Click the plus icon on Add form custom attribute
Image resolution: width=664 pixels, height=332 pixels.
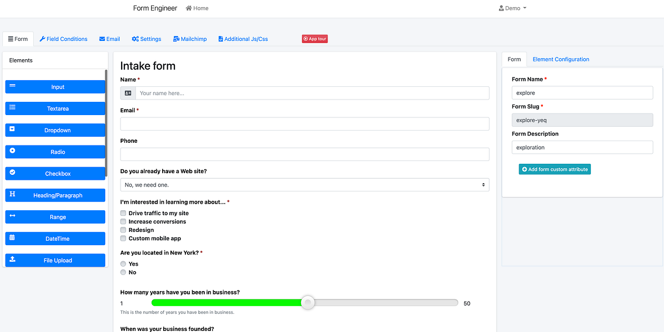click(525, 169)
